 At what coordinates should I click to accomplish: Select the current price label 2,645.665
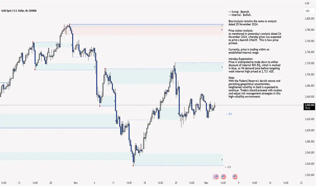pyautogui.click(x=310, y=105)
